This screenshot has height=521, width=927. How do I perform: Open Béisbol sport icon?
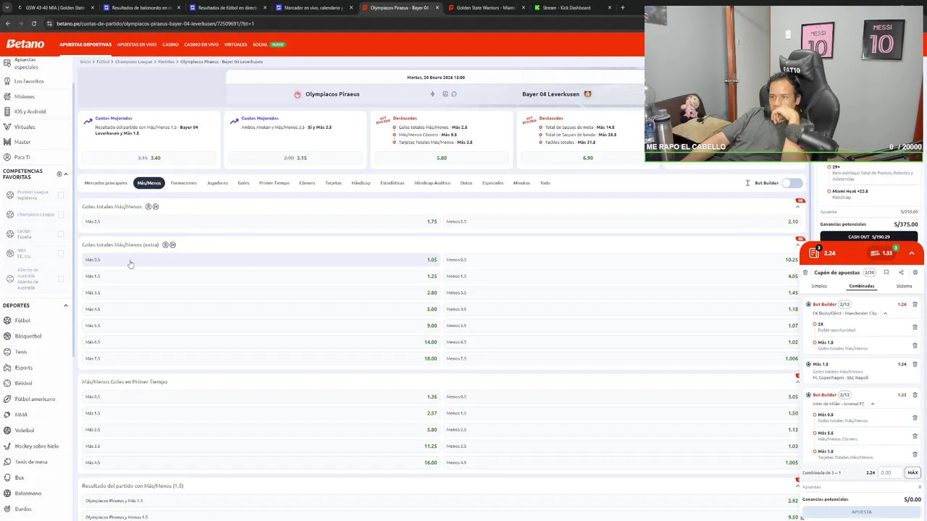8,383
